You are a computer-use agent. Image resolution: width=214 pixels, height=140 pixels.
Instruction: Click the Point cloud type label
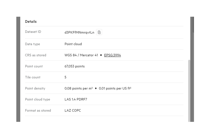click(x=37, y=99)
